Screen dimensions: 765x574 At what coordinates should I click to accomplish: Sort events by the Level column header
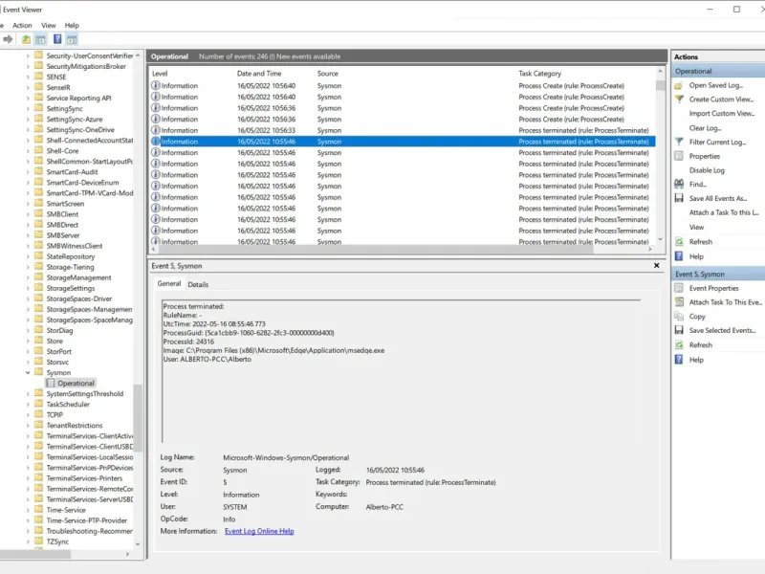[160, 74]
